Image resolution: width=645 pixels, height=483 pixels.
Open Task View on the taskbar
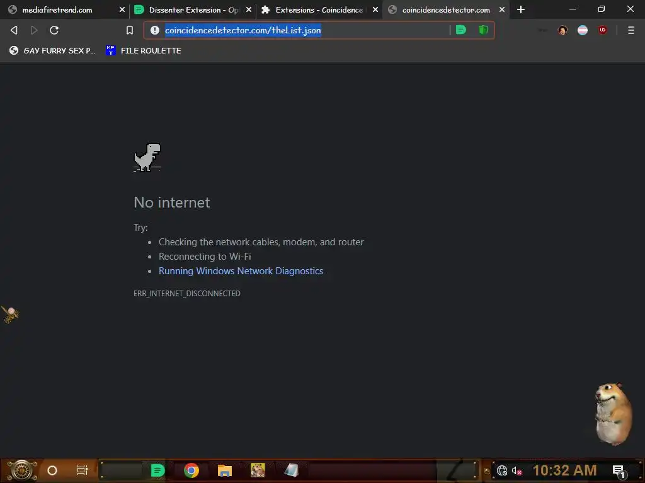click(x=83, y=470)
